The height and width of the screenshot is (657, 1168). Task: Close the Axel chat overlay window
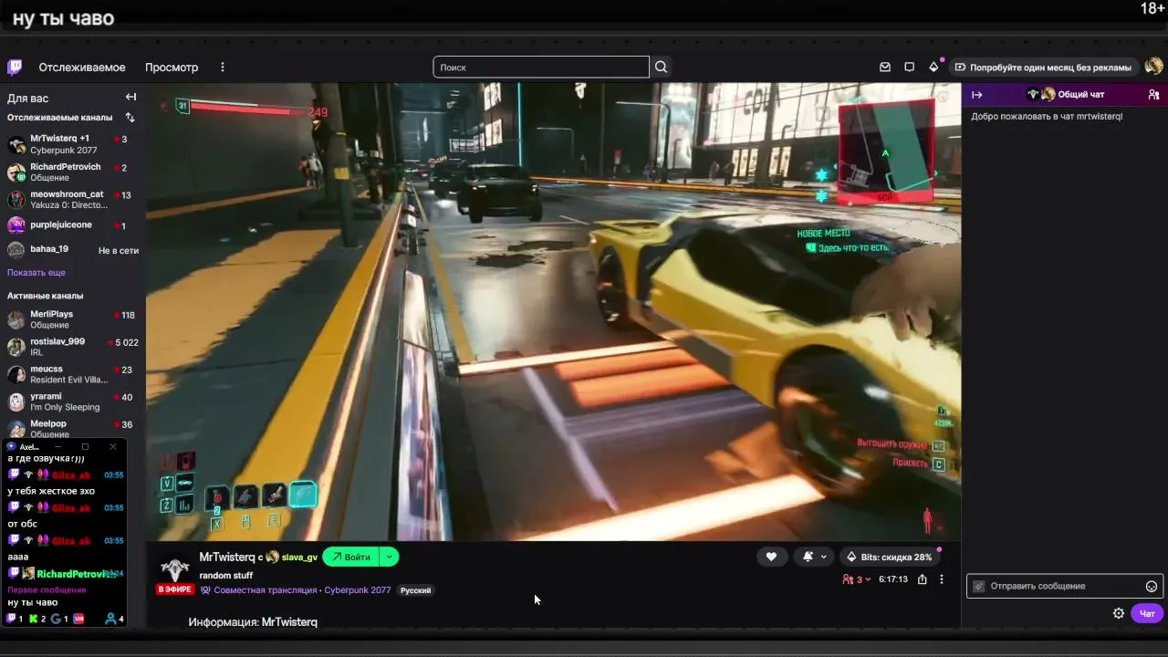click(113, 447)
